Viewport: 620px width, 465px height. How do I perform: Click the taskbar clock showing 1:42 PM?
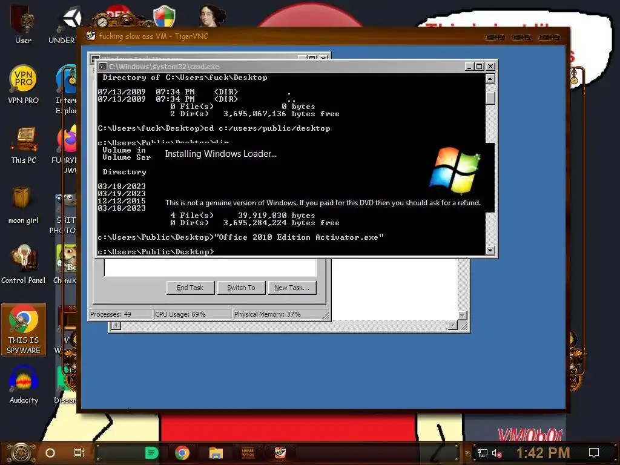coord(543,453)
